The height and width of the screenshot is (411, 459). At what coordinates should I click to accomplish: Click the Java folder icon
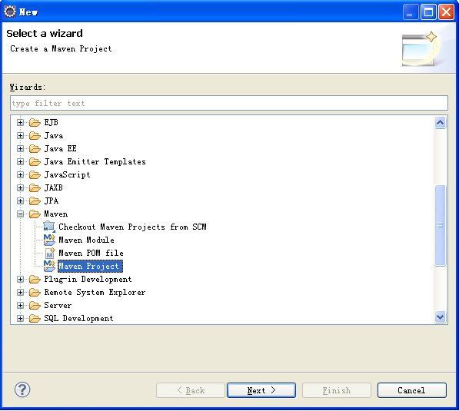[x=35, y=135]
